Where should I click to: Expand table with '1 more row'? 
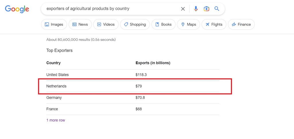(x=56, y=120)
